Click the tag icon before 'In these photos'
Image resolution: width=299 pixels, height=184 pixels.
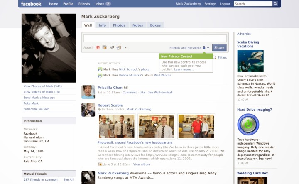99,109
